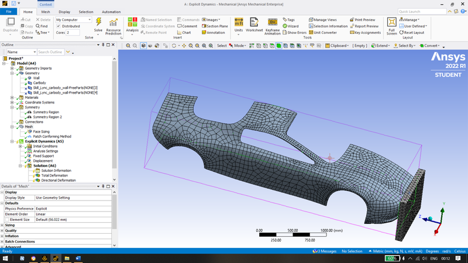This screenshot has width=468, height=263.
Task: Click Key Assignments
Action: click(x=365, y=33)
